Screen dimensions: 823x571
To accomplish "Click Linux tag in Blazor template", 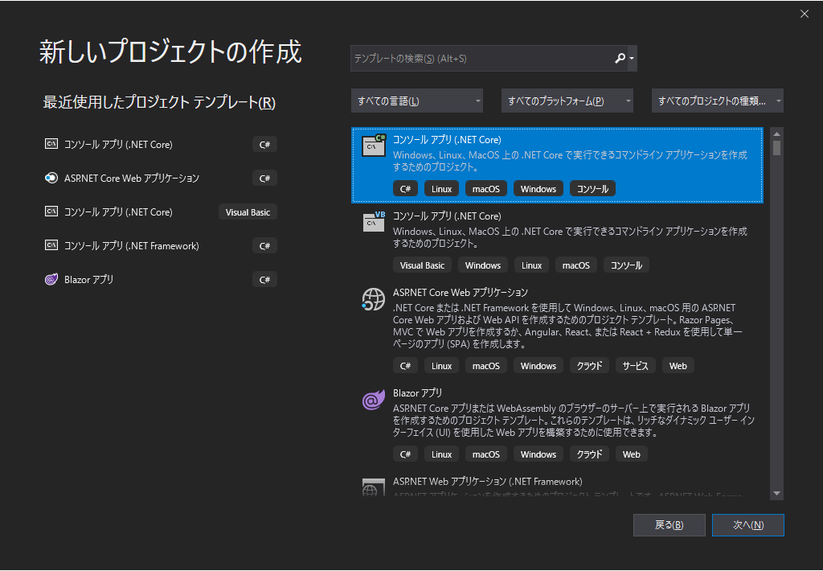I will 441,454.
